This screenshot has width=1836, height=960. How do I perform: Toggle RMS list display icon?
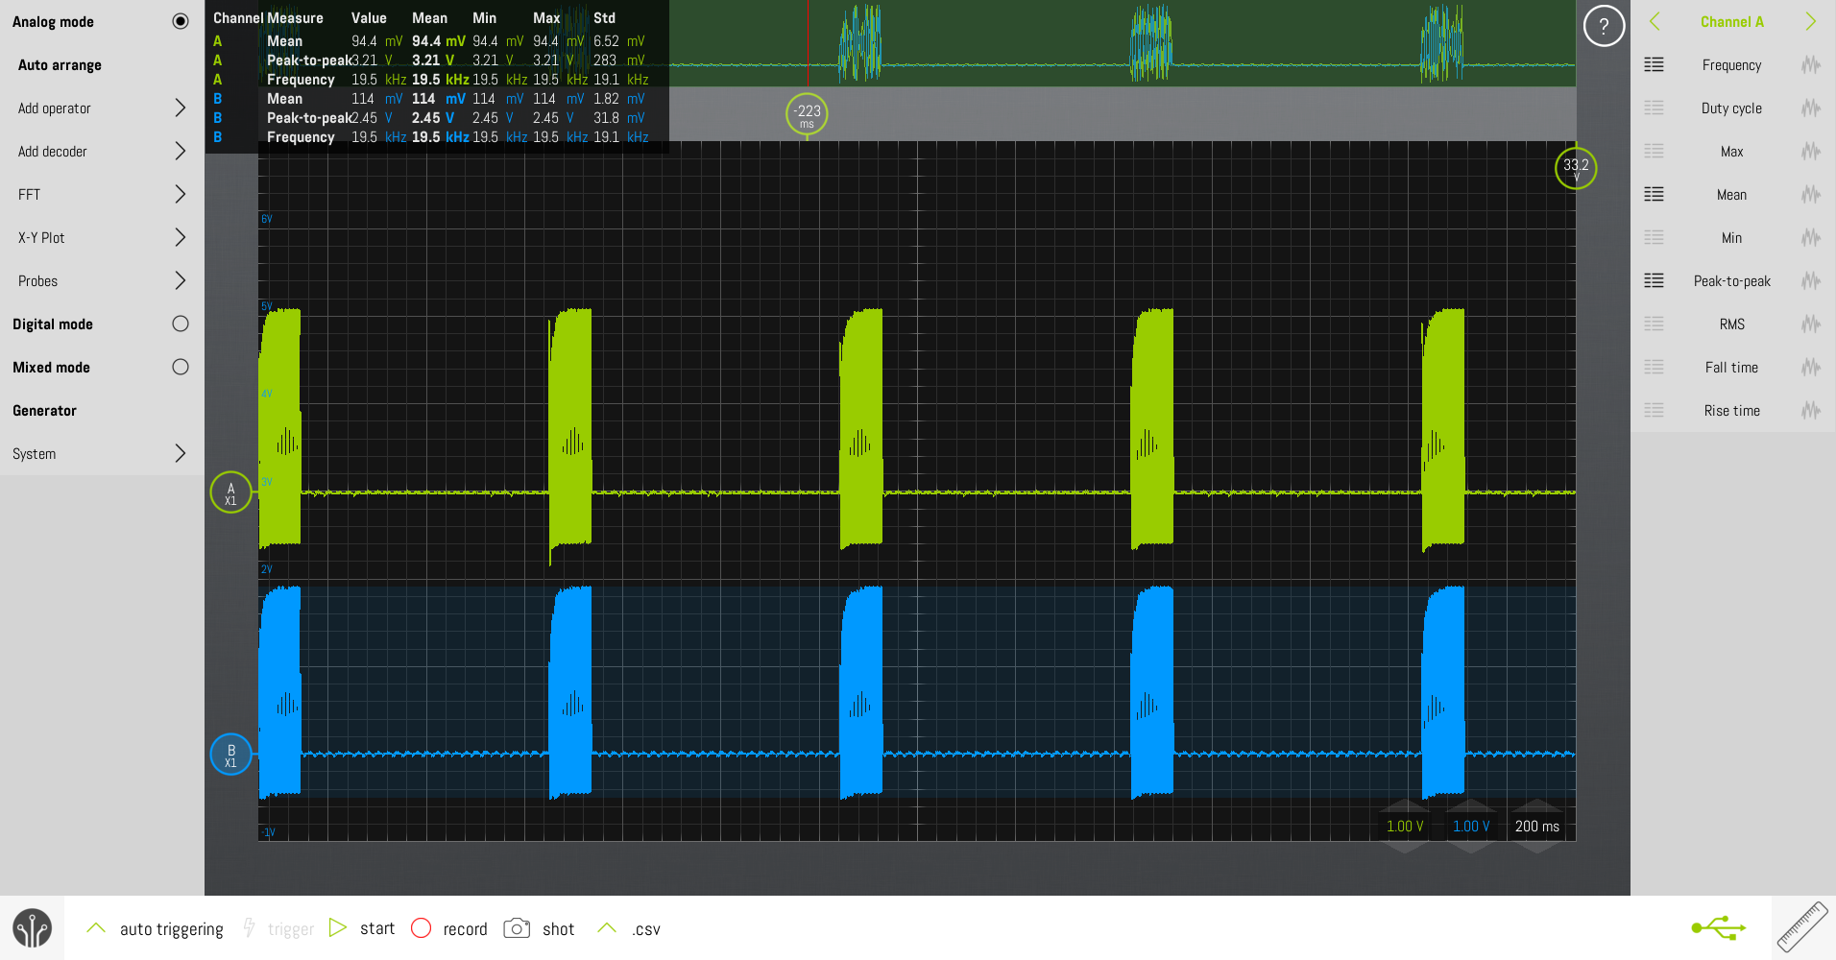tap(1654, 324)
